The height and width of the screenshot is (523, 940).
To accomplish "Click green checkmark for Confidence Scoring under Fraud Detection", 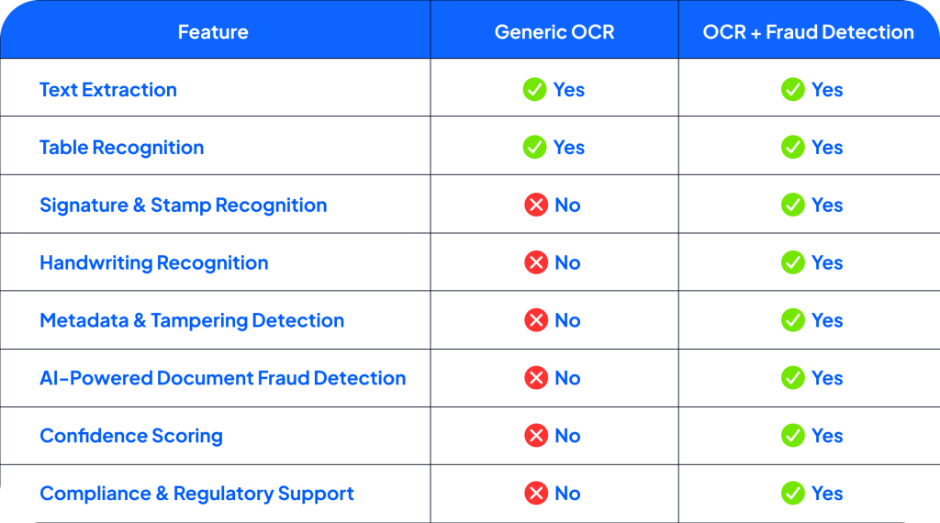I will tap(792, 436).
